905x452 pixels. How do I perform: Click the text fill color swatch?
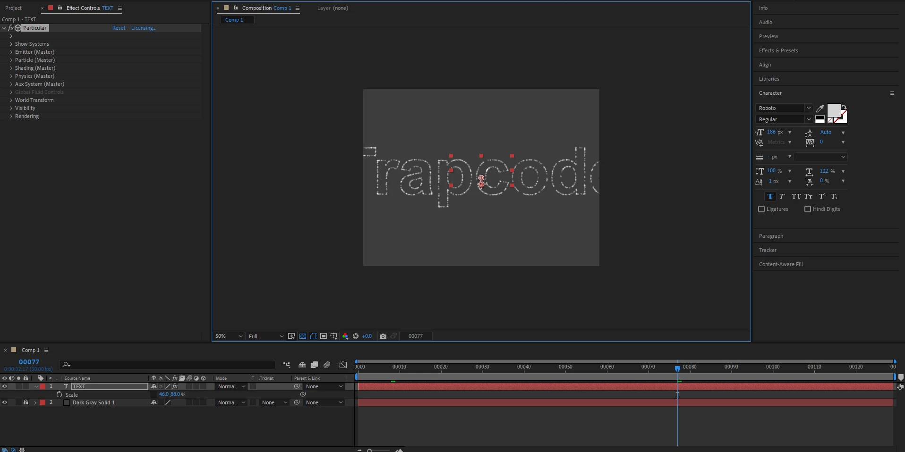(834, 110)
